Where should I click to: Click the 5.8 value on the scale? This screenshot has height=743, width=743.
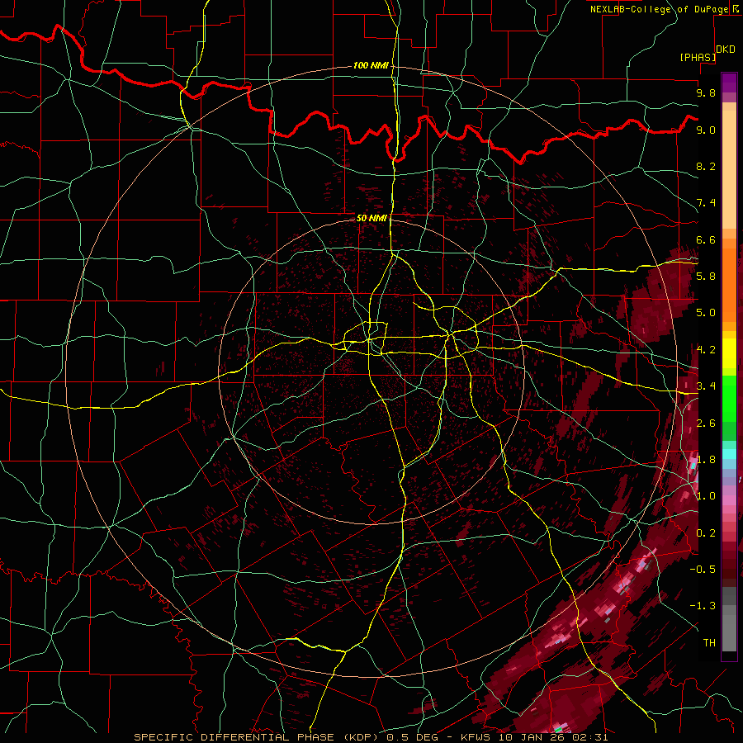point(706,277)
